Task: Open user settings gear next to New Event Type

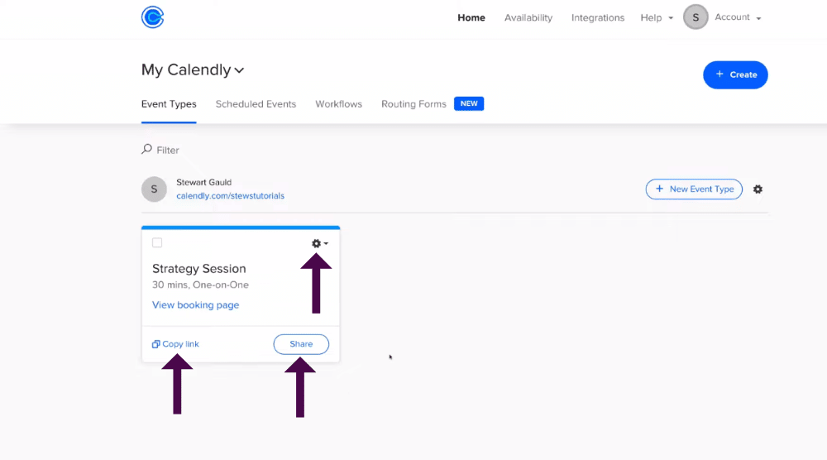Action: coord(758,189)
